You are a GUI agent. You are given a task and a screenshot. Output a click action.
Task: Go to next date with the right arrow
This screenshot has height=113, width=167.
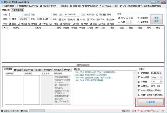83,14
